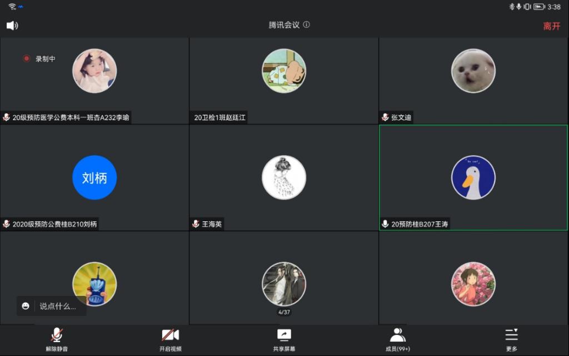The height and width of the screenshot is (356, 569).
Task: Turn on camera with 开启视频
Action: click(171, 339)
